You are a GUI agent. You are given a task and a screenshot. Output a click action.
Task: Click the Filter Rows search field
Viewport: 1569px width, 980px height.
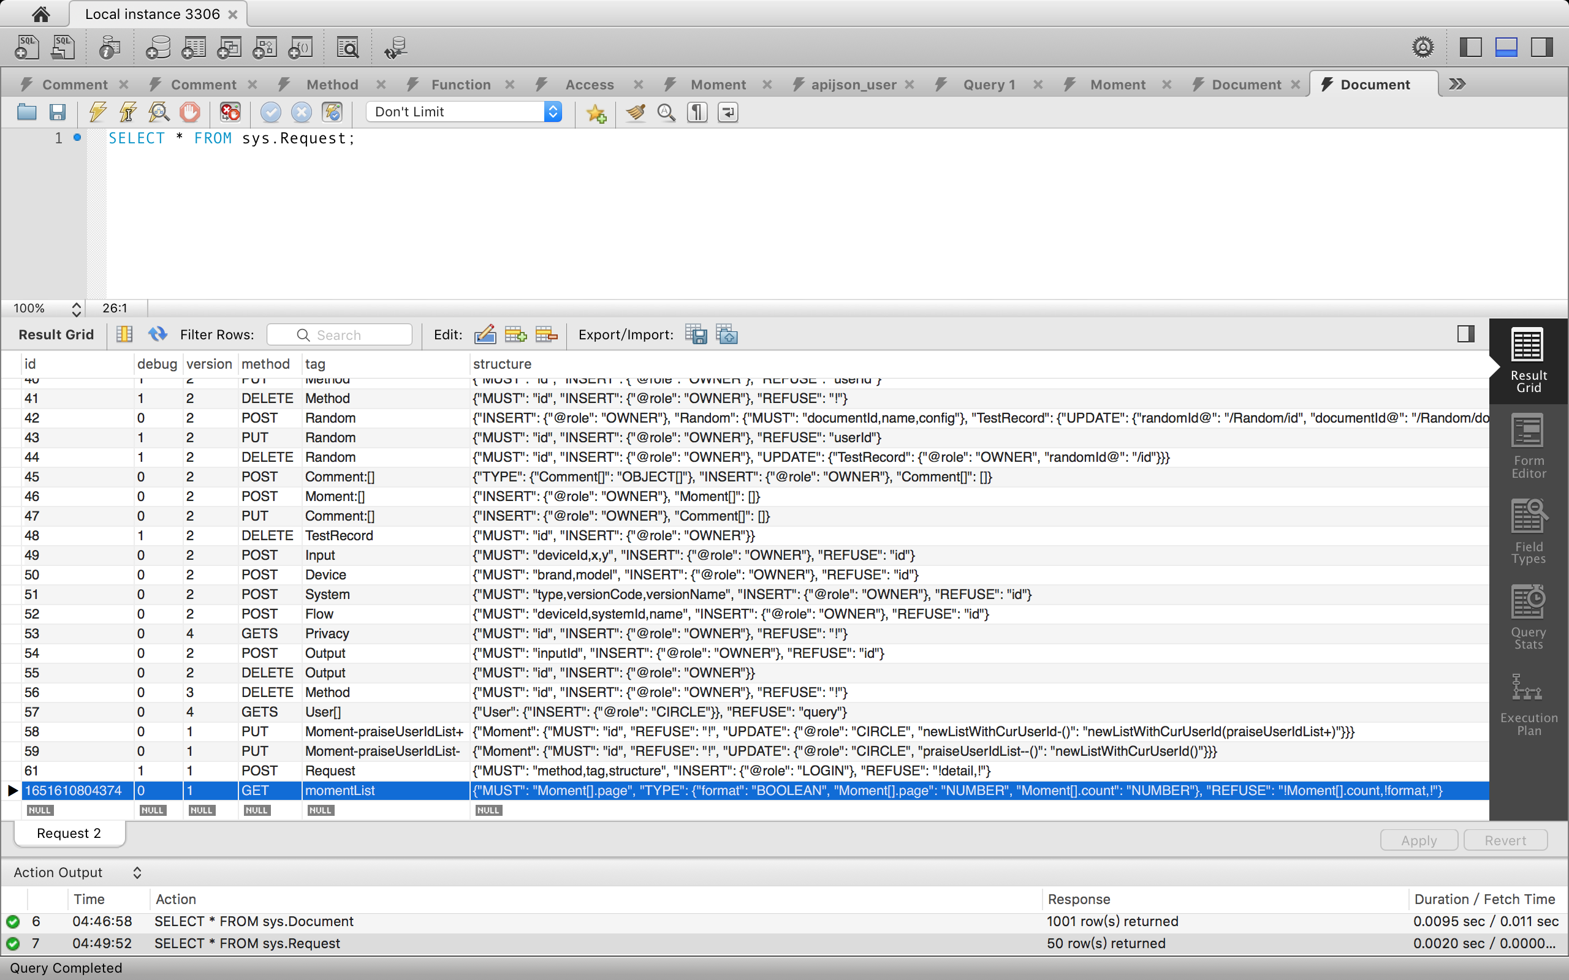click(339, 334)
